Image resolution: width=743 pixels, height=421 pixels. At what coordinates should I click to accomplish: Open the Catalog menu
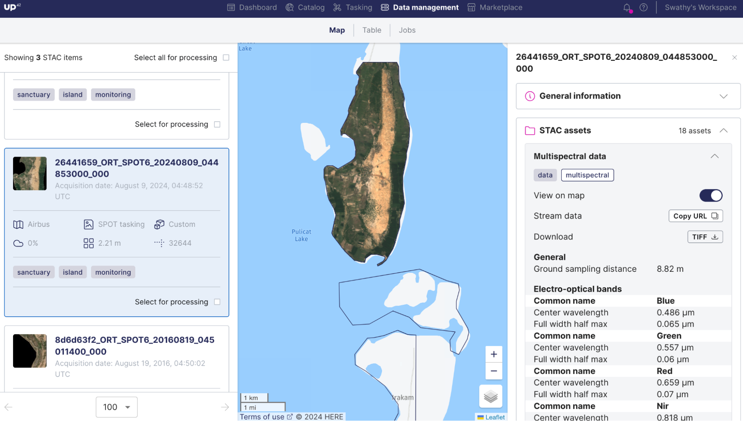point(305,7)
